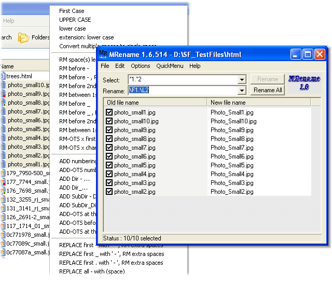Choose UPPER CASE from the context menu

(x=75, y=20)
